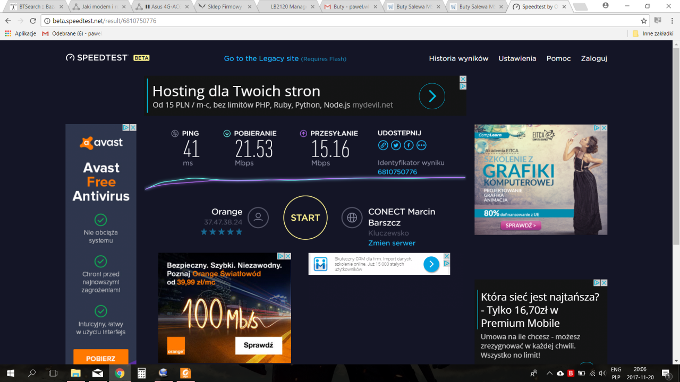The height and width of the screenshot is (382, 680).
Task: Click the blue arrow on the CRM ad
Action: [431, 264]
